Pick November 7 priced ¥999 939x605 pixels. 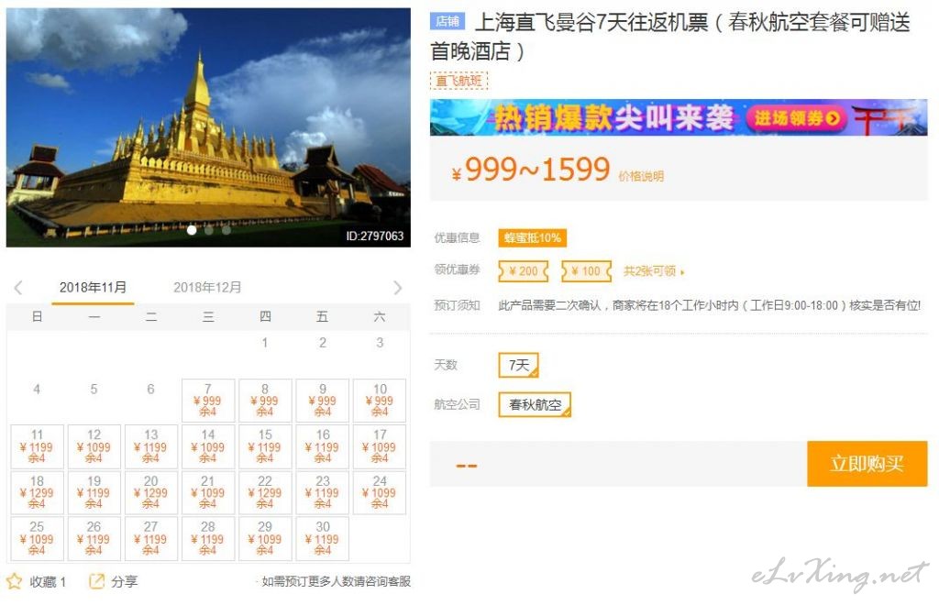208,401
